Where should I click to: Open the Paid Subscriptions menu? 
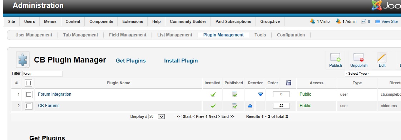pos(233,21)
